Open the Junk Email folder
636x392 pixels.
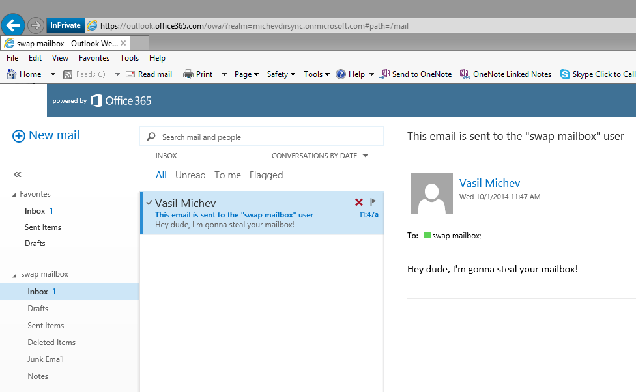tap(46, 359)
